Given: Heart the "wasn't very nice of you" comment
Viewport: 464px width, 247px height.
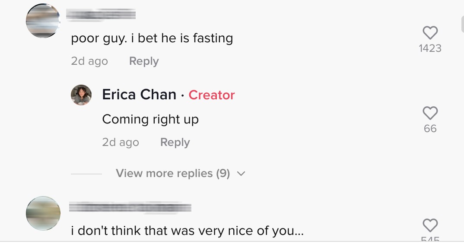Looking at the screenshot, I should click(430, 225).
